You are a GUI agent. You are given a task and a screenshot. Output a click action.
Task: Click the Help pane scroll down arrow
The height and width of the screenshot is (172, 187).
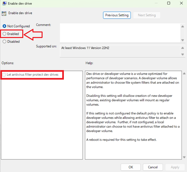(x=184, y=157)
